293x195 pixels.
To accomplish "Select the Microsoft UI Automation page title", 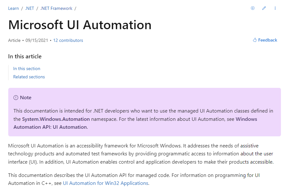I will (x=80, y=25).
